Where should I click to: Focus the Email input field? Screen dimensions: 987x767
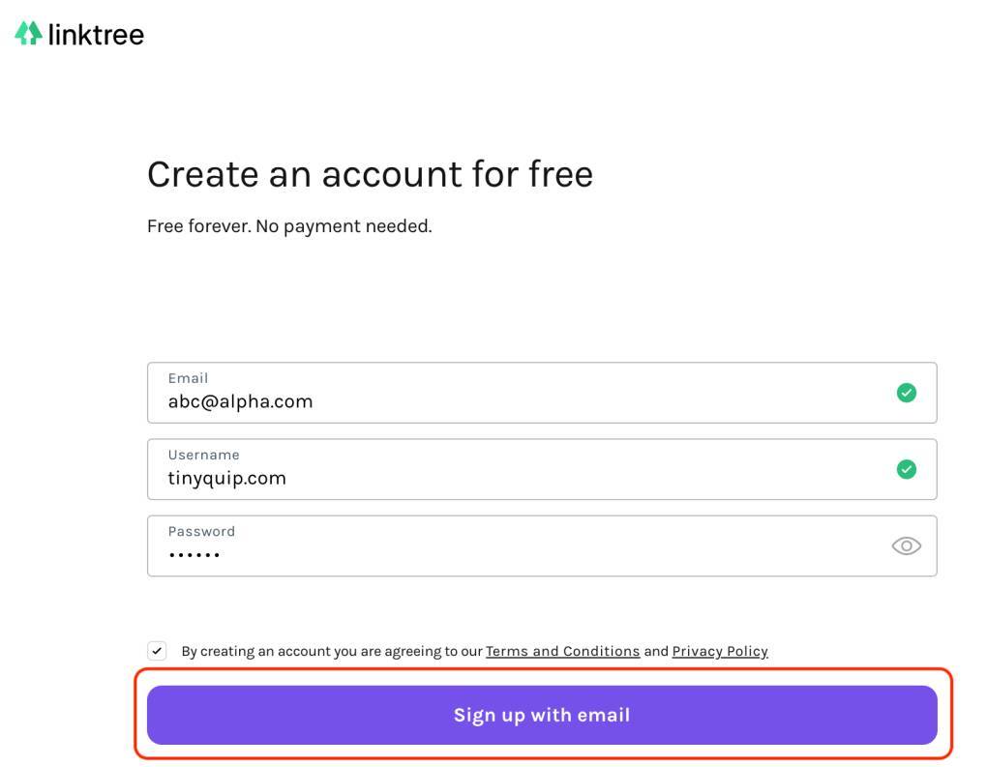[542, 393]
